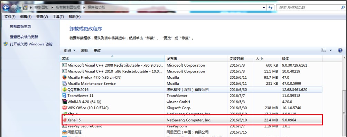Screen dimensions: 347x137
Task: Open 查看已安装的更新 link
Action: [x=24, y=37]
